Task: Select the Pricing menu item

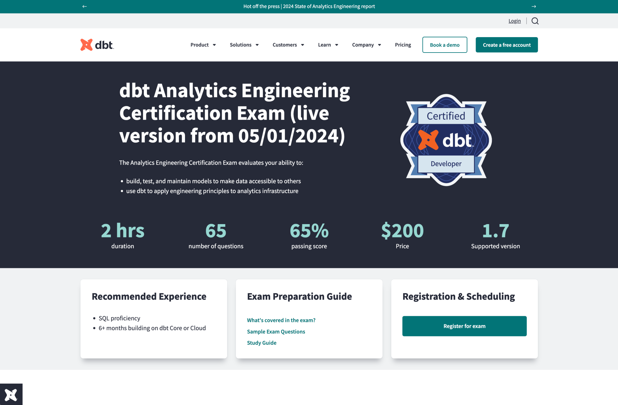Action: tap(403, 45)
